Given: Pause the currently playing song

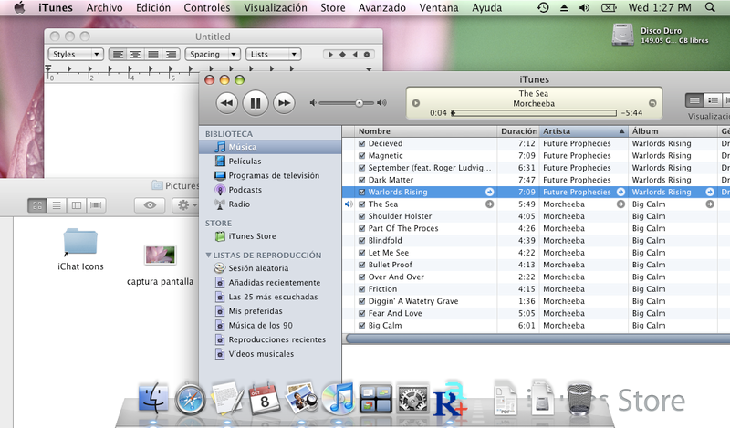Looking at the screenshot, I should 255,103.
